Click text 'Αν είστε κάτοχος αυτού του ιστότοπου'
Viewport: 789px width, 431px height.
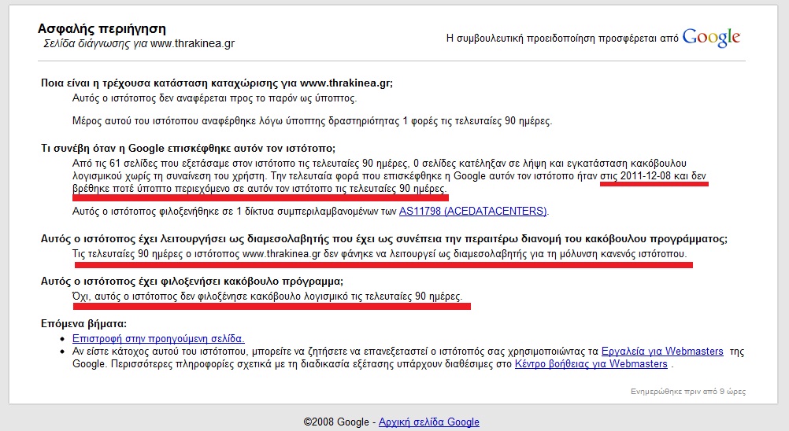point(159,351)
